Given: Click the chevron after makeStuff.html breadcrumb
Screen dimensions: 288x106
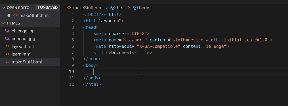Looking at the screenshot, I should [107, 8].
